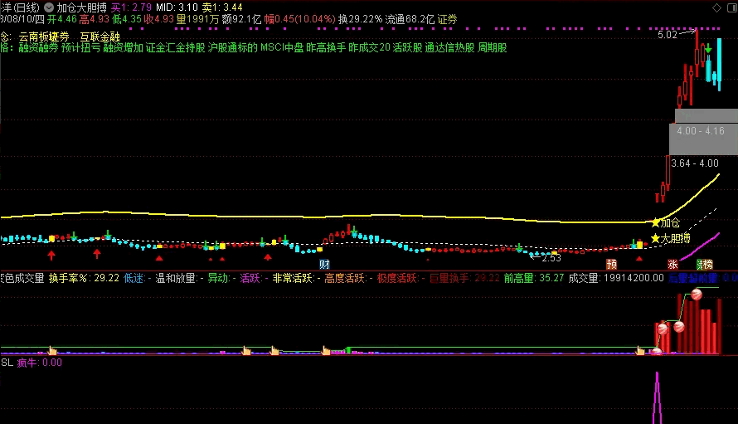Screen dimensions: 738x424
Task: Click the yellow star next to 加仓
Action: point(655,222)
